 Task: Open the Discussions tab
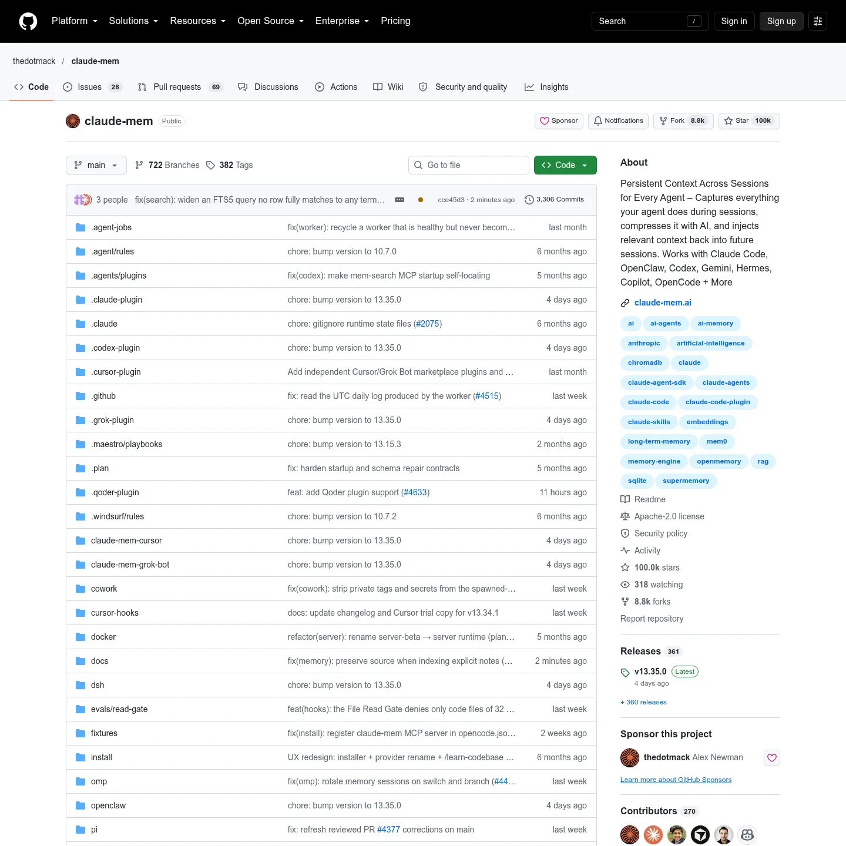point(268,87)
